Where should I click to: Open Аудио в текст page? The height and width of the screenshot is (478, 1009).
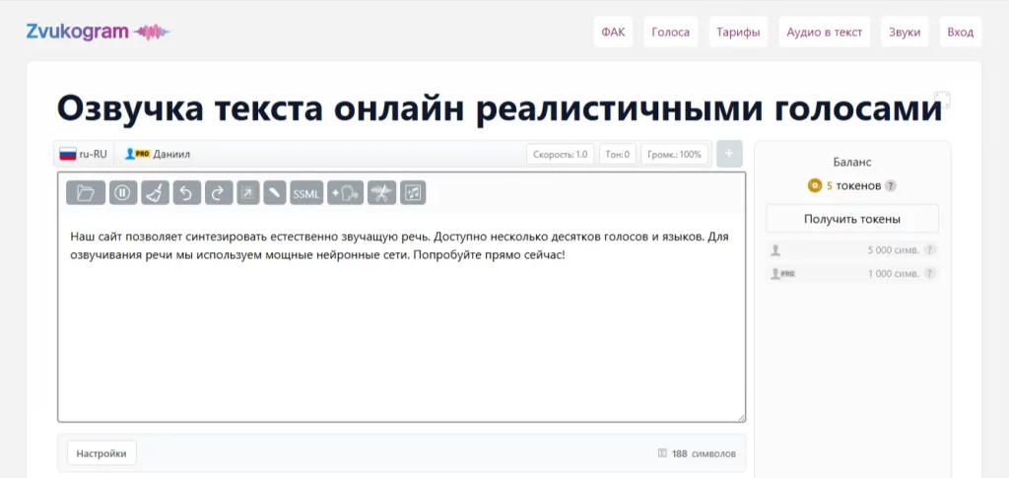[x=825, y=33]
